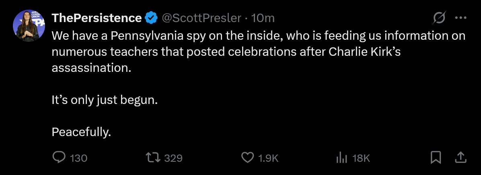Viewport: 481px width, 175px height.
Task: Open view analytics bar chart icon
Action: pyautogui.click(x=341, y=158)
